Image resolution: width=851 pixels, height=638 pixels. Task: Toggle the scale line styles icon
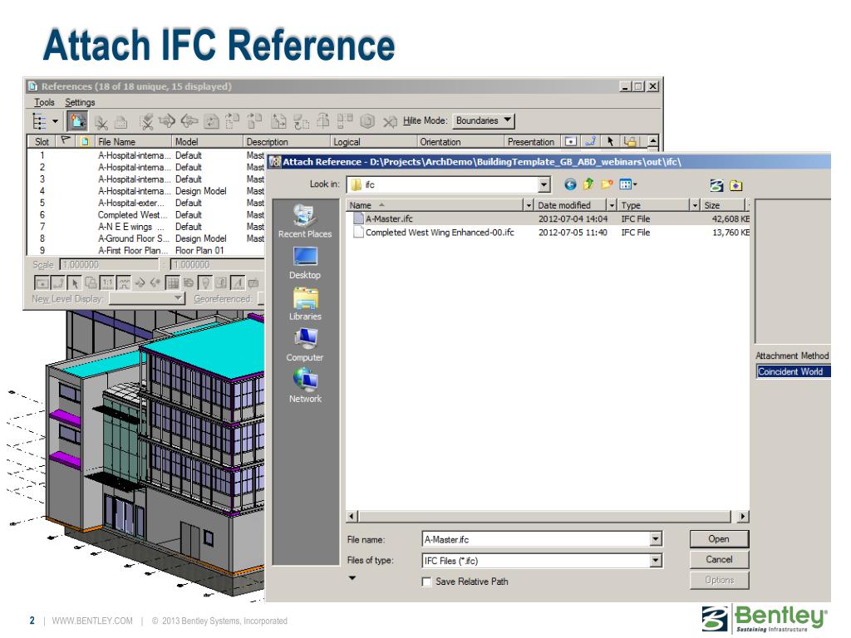(x=125, y=282)
